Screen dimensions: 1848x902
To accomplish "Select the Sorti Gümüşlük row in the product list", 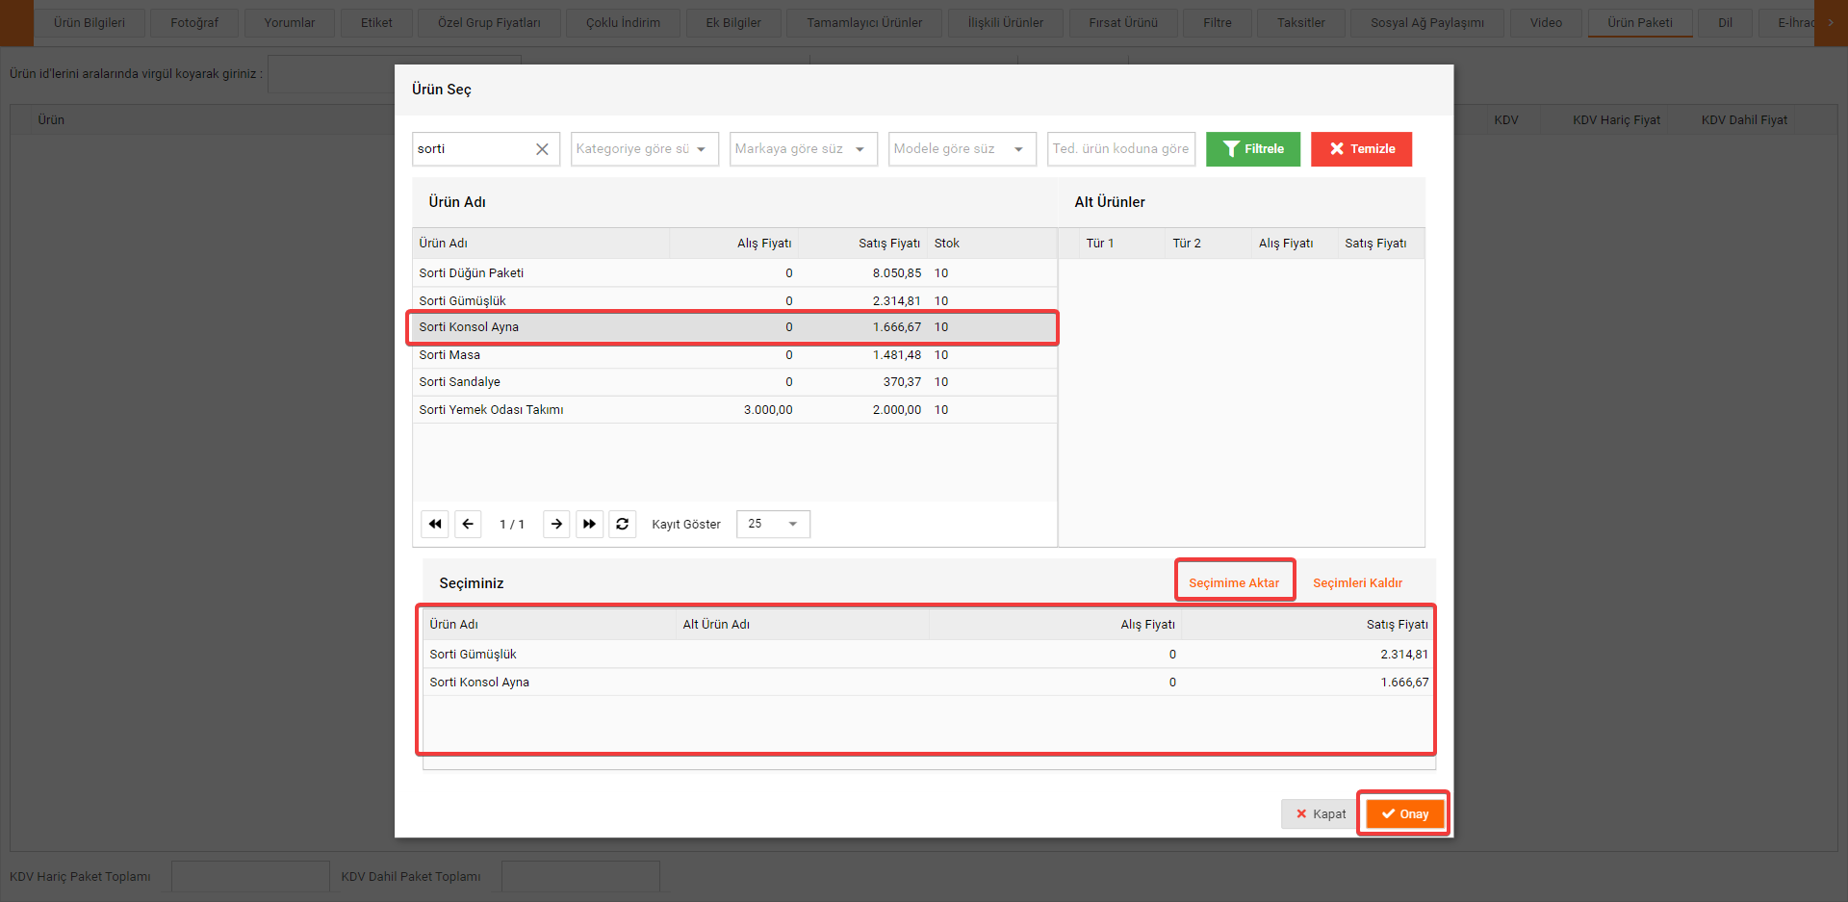I will pyautogui.click(x=735, y=300).
